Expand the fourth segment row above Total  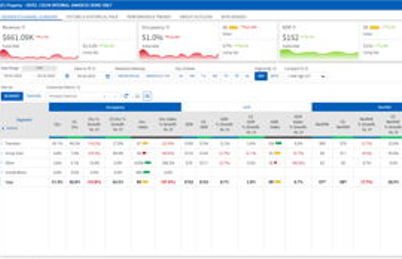coord(2,172)
